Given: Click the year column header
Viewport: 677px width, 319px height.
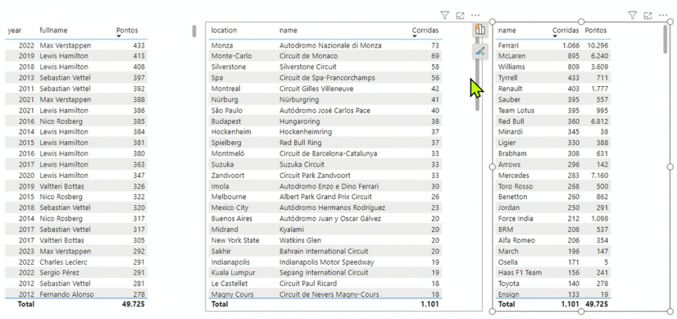Looking at the screenshot, I should tap(15, 30).
